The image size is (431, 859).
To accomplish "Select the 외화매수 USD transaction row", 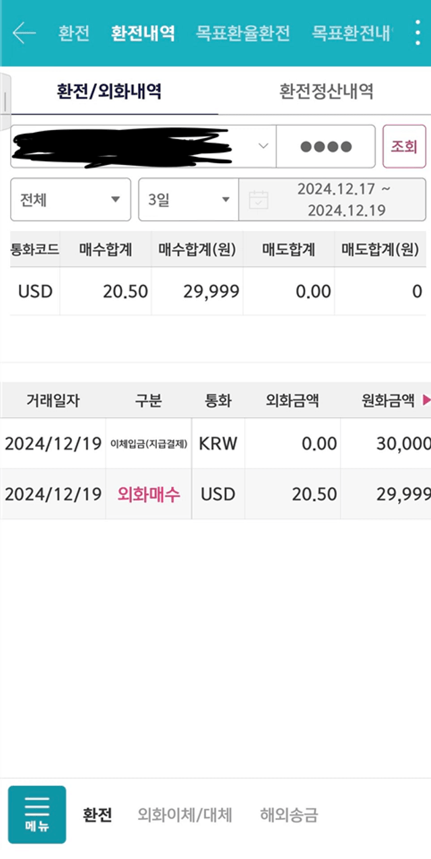I will tap(215, 494).
